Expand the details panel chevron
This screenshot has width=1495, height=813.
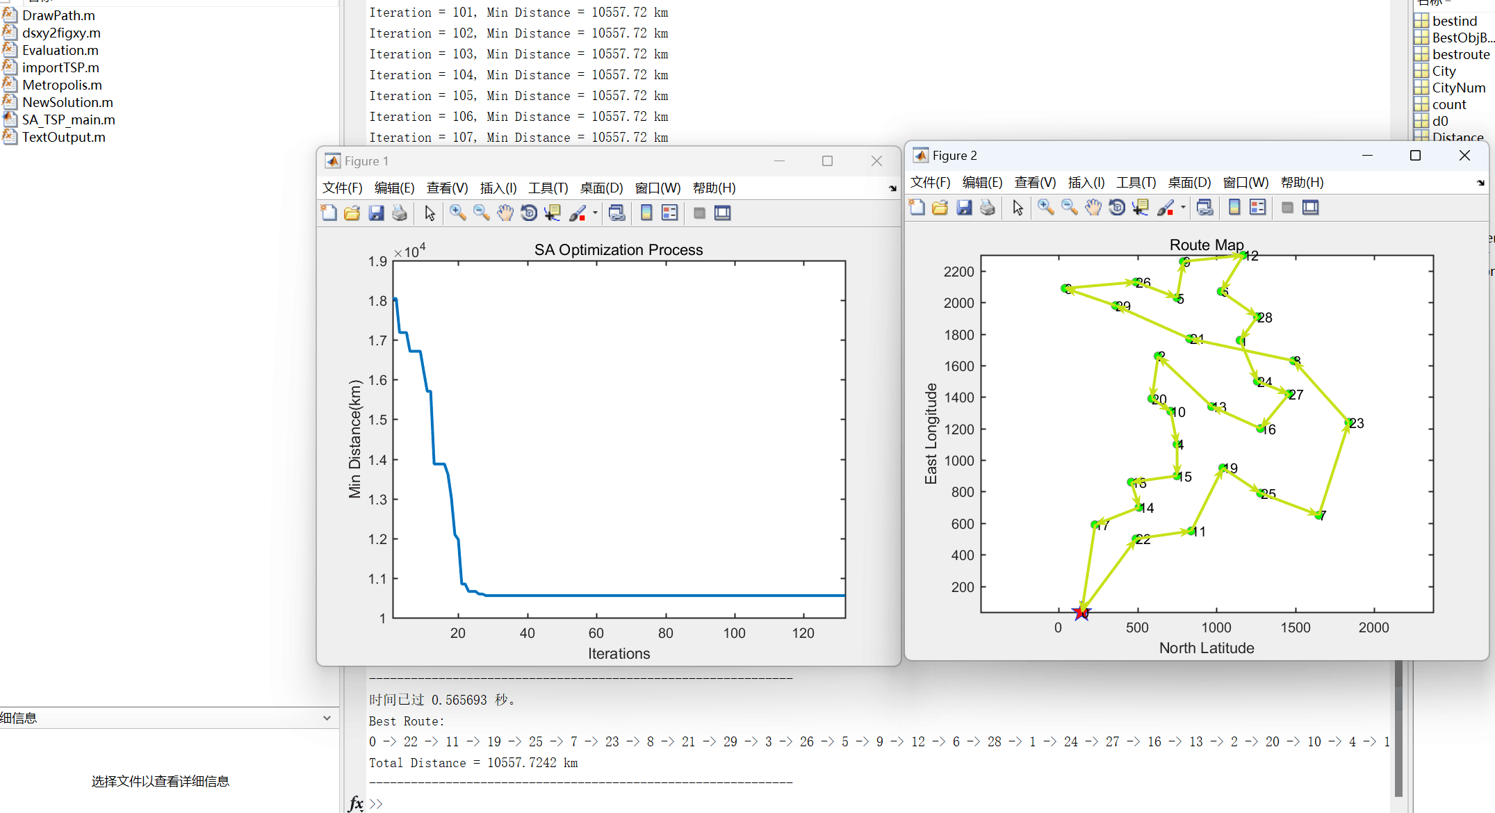click(327, 718)
